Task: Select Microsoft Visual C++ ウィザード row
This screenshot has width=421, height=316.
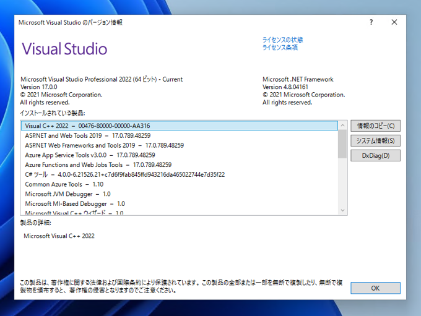Action: tap(180, 212)
